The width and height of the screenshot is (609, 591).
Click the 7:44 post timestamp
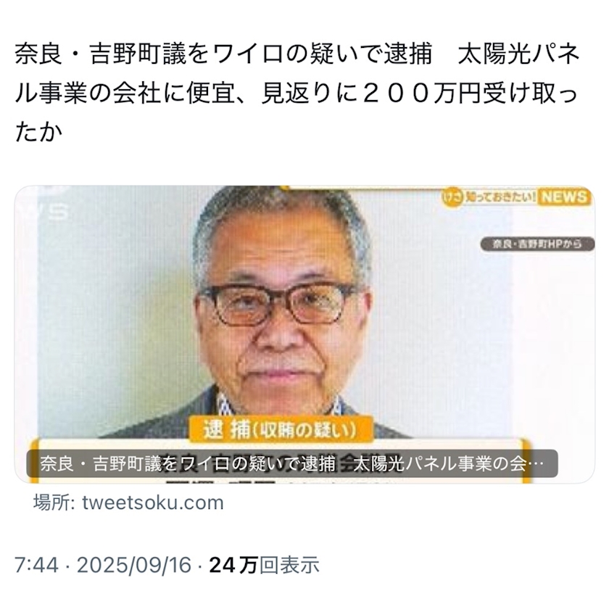point(36,565)
